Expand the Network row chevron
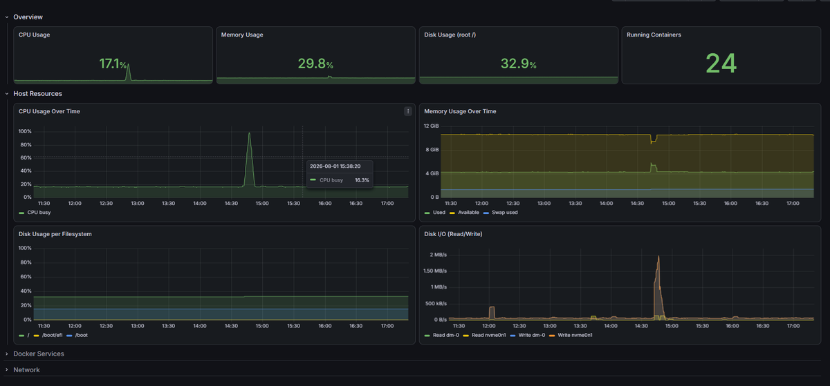The image size is (830, 386). pos(7,370)
